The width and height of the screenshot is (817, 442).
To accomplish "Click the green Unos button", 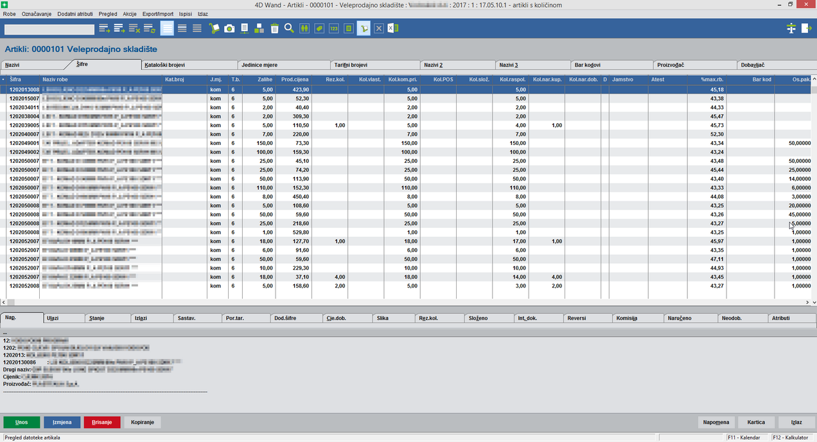I will click(21, 422).
